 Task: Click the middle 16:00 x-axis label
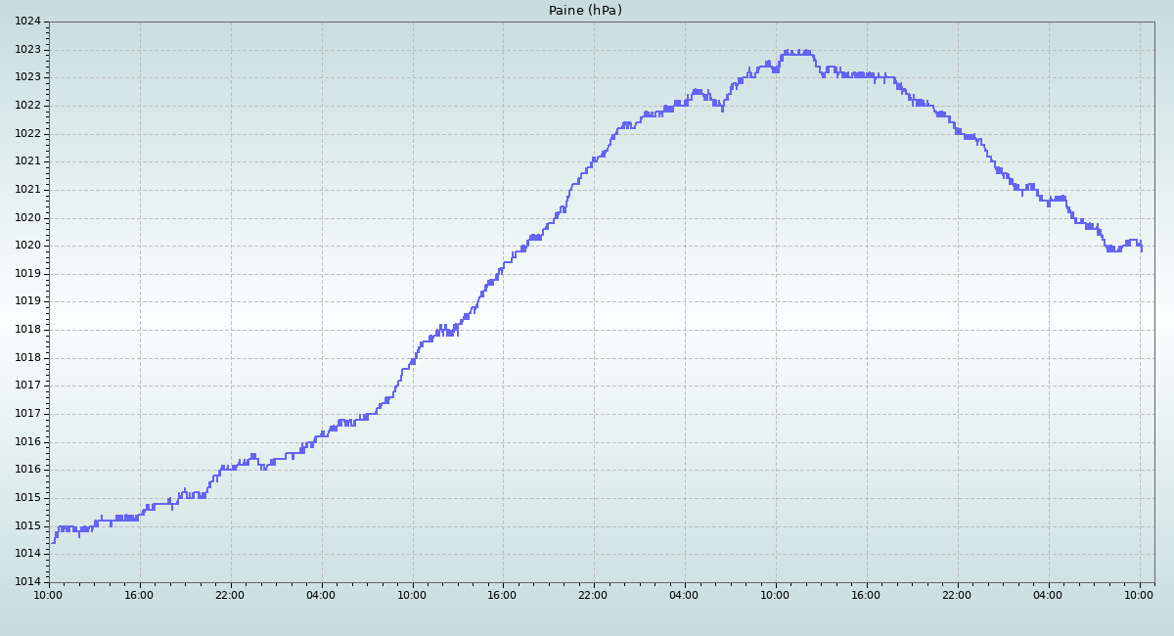pyautogui.click(x=503, y=594)
